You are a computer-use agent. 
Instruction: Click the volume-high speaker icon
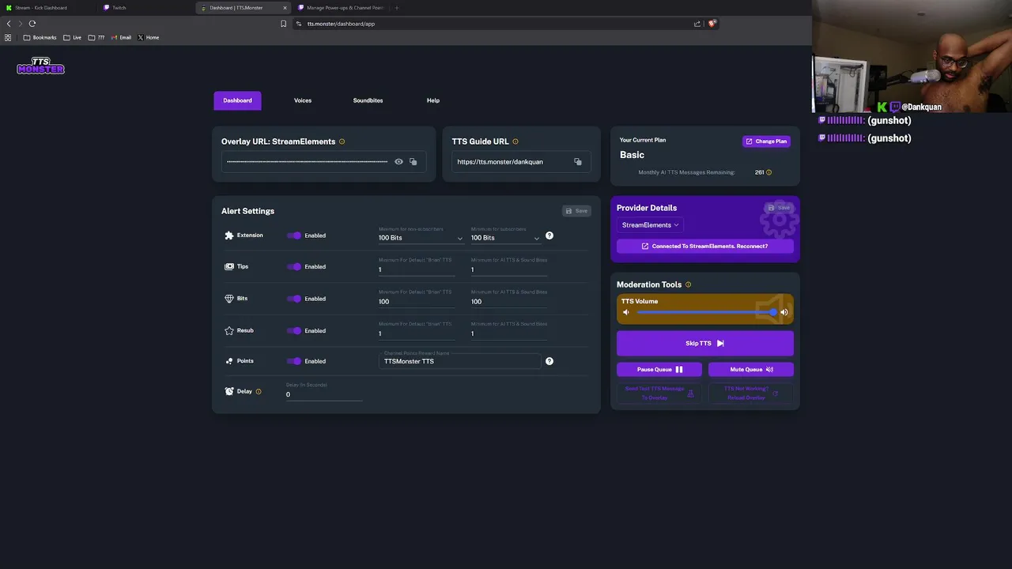point(784,312)
